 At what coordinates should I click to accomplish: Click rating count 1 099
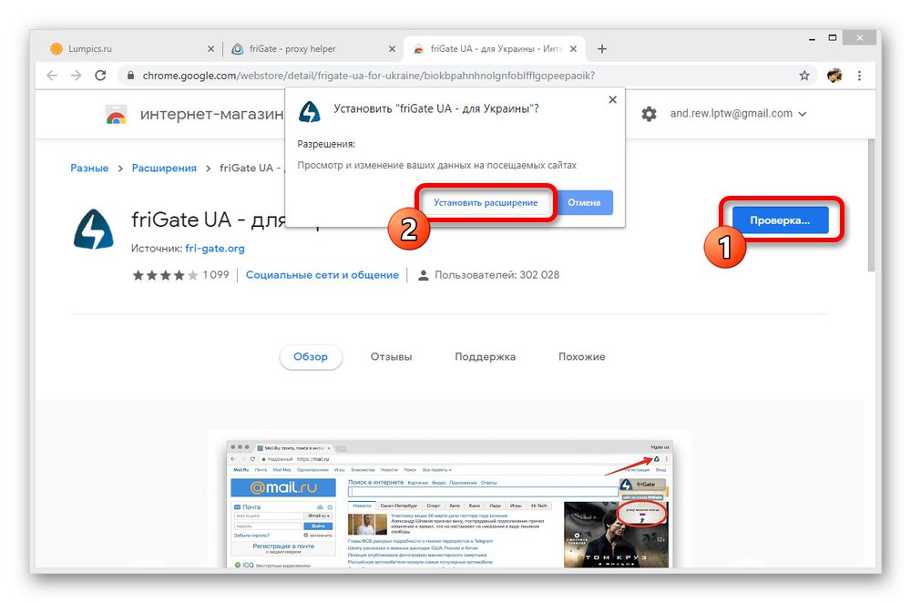tap(216, 275)
